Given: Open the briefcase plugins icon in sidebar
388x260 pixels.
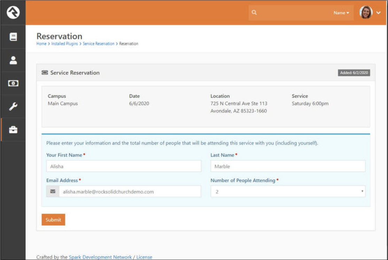Looking at the screenshot, I should (13, 130).
